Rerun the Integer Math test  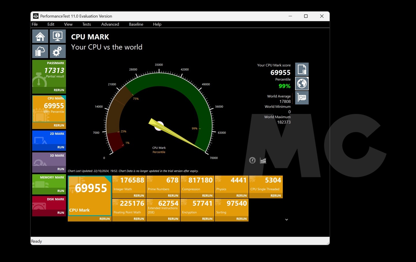coord(139,196)
